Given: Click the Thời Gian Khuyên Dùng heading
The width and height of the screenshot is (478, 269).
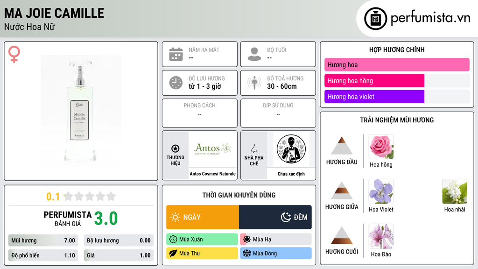Looking at the screenshot, I should click(239, 195).
